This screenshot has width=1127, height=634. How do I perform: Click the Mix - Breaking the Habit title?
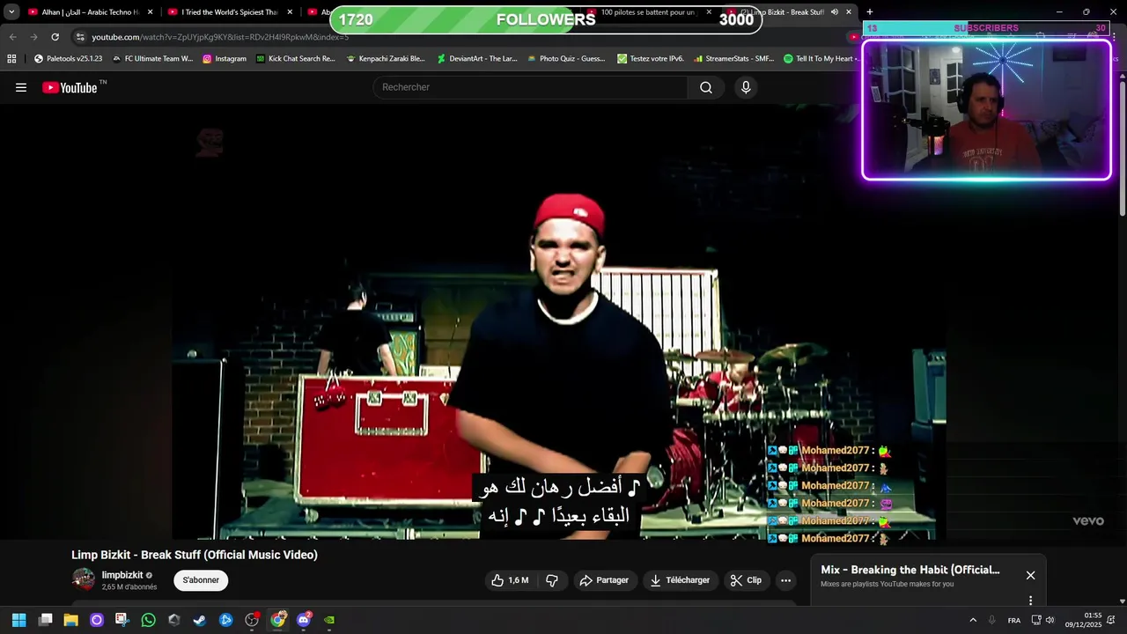[x=910, y=570]
